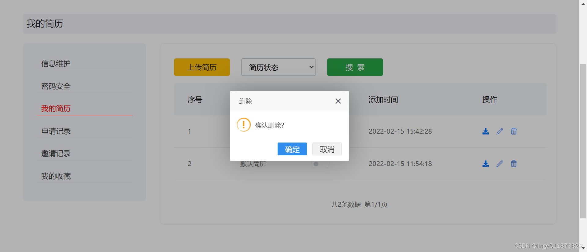This screenshot has width=587, height=252.
Task: Click the 默认简历 label in row 2
Action: pos(253,164)
